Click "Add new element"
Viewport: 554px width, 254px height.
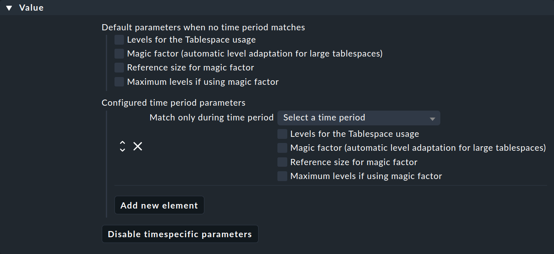(159, 205)
